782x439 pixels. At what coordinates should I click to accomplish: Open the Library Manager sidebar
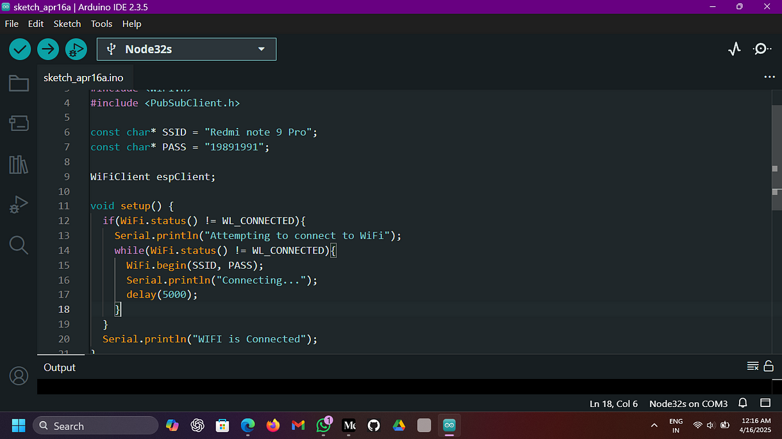[19, 164]
